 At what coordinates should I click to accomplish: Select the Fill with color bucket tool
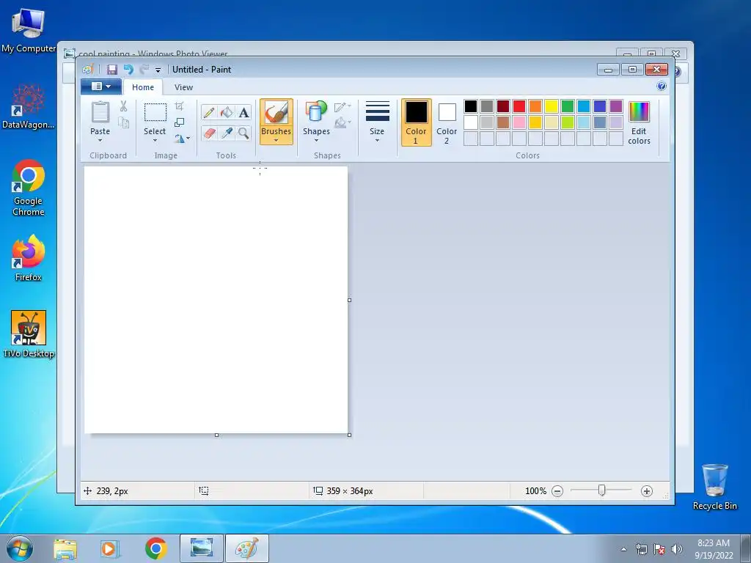[226, 112]
